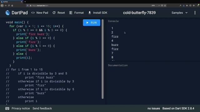Click the Send feedback link

coord(42,109)
